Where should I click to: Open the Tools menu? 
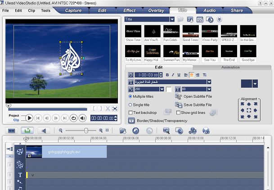pyautogui.click(x=46, y=10)
